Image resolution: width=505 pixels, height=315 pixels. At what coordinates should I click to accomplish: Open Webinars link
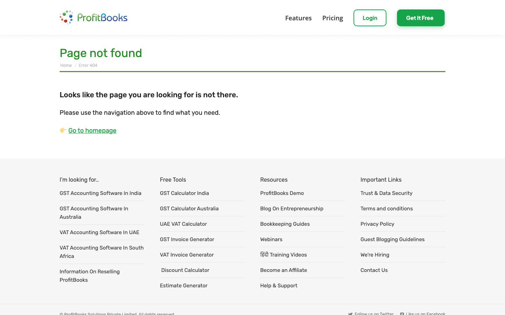pyautogui.click(x=271, y=239)
